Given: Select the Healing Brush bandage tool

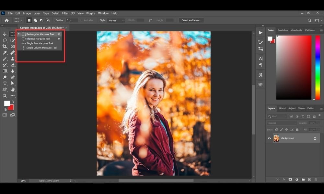Looking at the screenshot, I should 13,53.
